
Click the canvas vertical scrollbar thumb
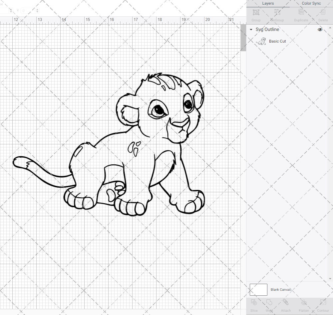point(243,38)
